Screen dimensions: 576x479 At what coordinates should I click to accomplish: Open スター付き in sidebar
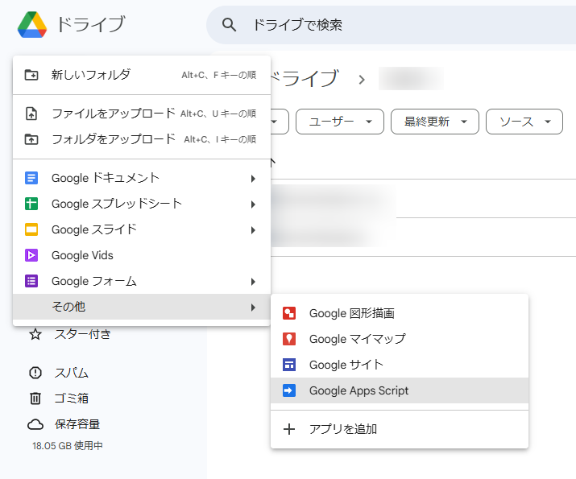click(83, 334)
